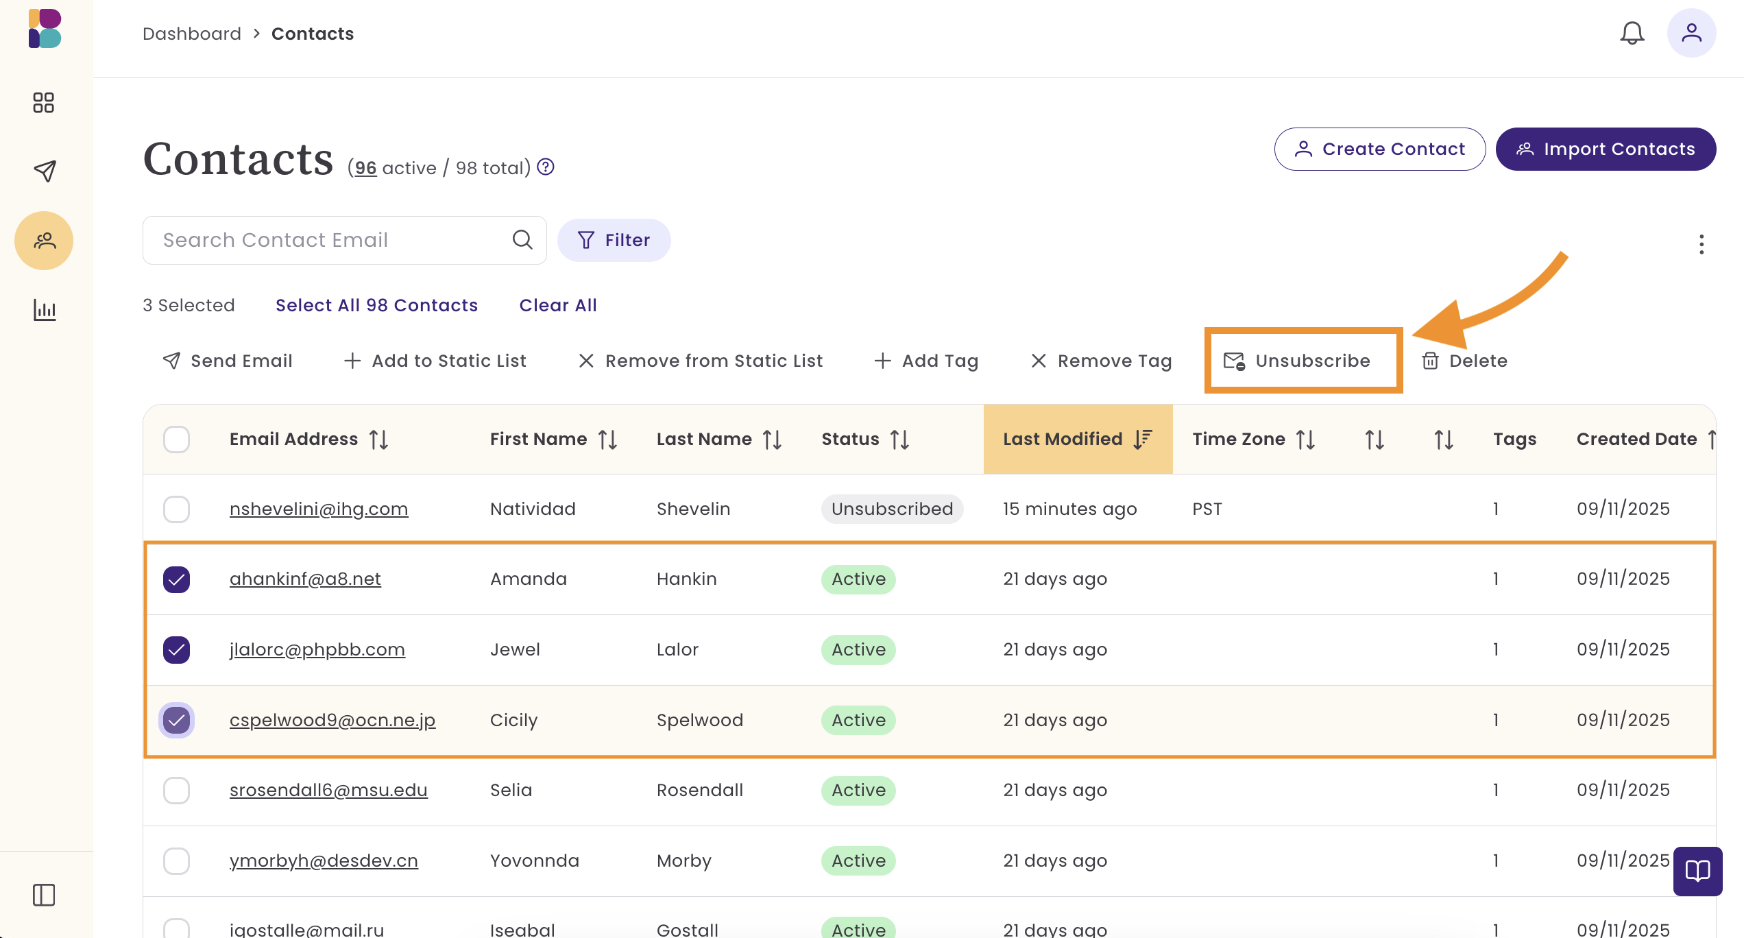1744x938 pixels.
Task: Click Add Tag bulk action
Action: tap(926, 361)
